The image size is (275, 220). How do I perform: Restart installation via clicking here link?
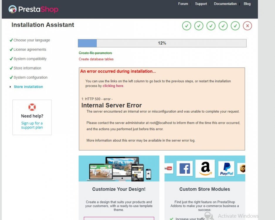point(113,86)
